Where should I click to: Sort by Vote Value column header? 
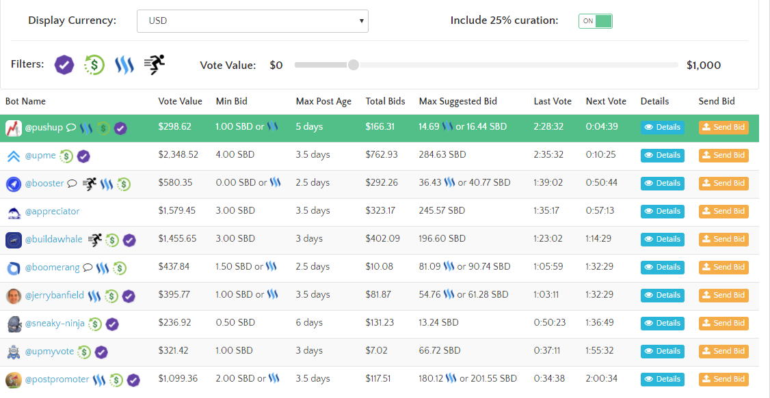pos(181,102)
